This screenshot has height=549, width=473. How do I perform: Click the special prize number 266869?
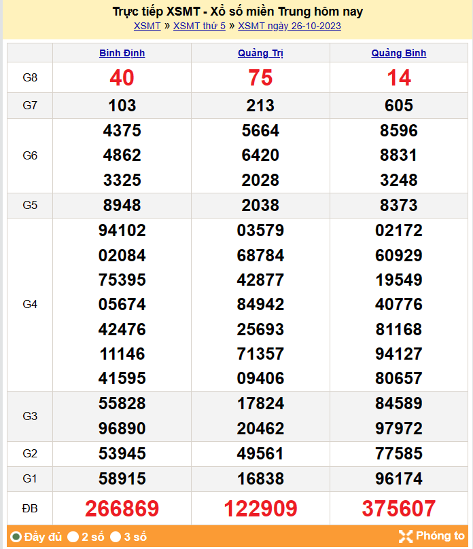coord(122,508)
